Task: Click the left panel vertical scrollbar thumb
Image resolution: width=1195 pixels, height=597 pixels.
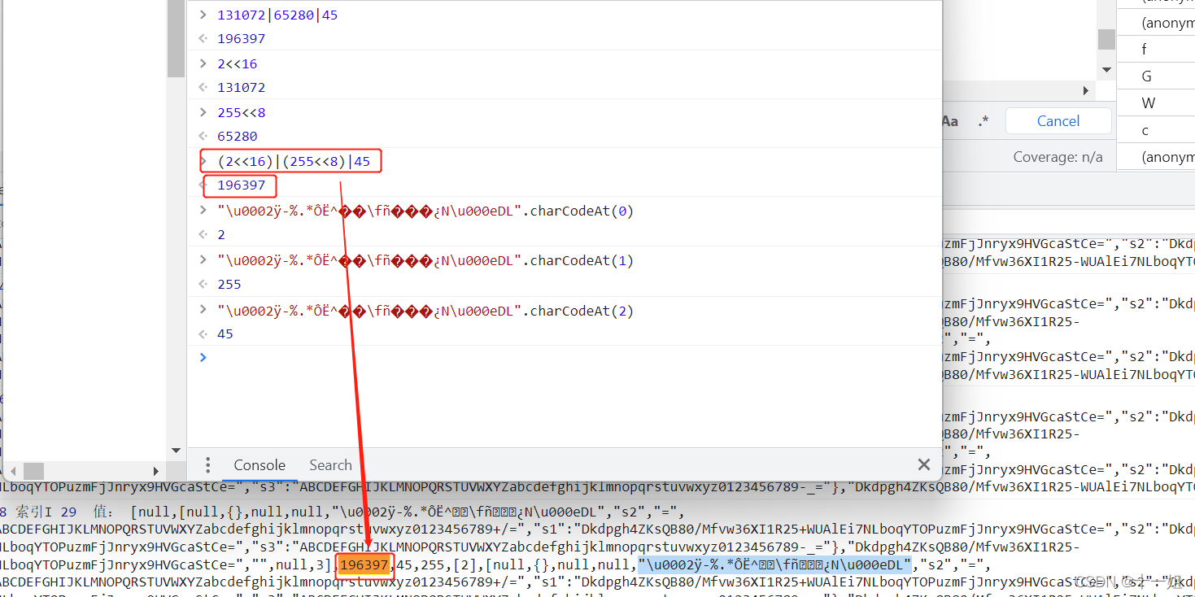Action: coord(177,41)
